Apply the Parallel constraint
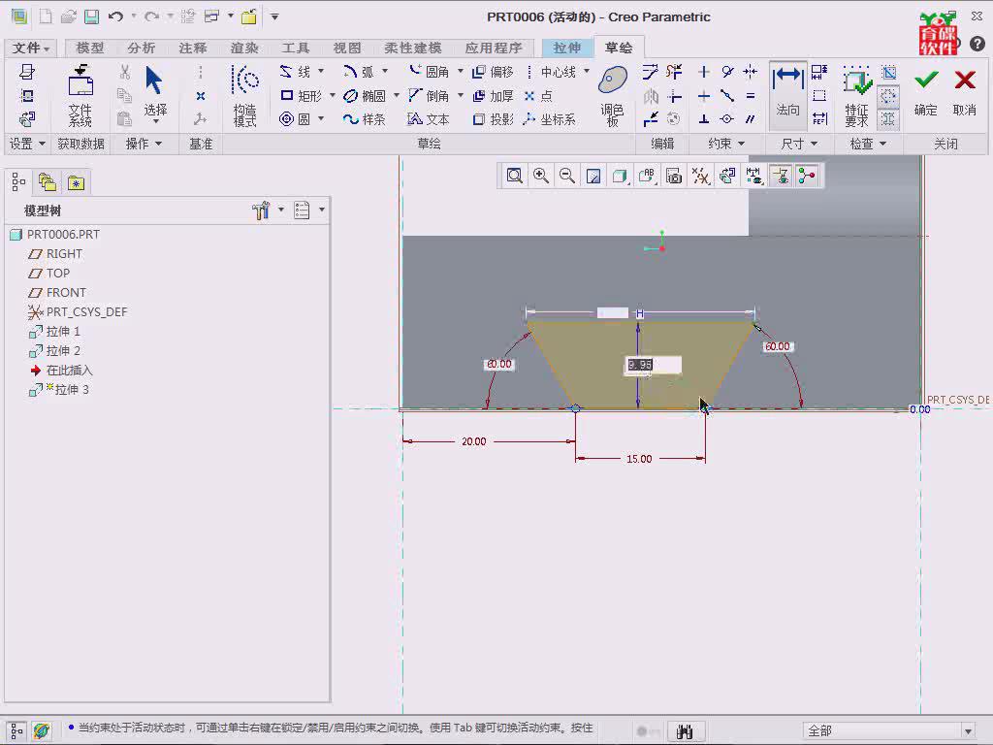This screenshot has height=745, width=993. tap(751, 119)
